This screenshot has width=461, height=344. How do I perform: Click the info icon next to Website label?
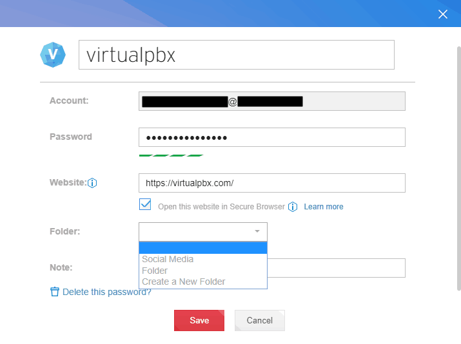92,183
